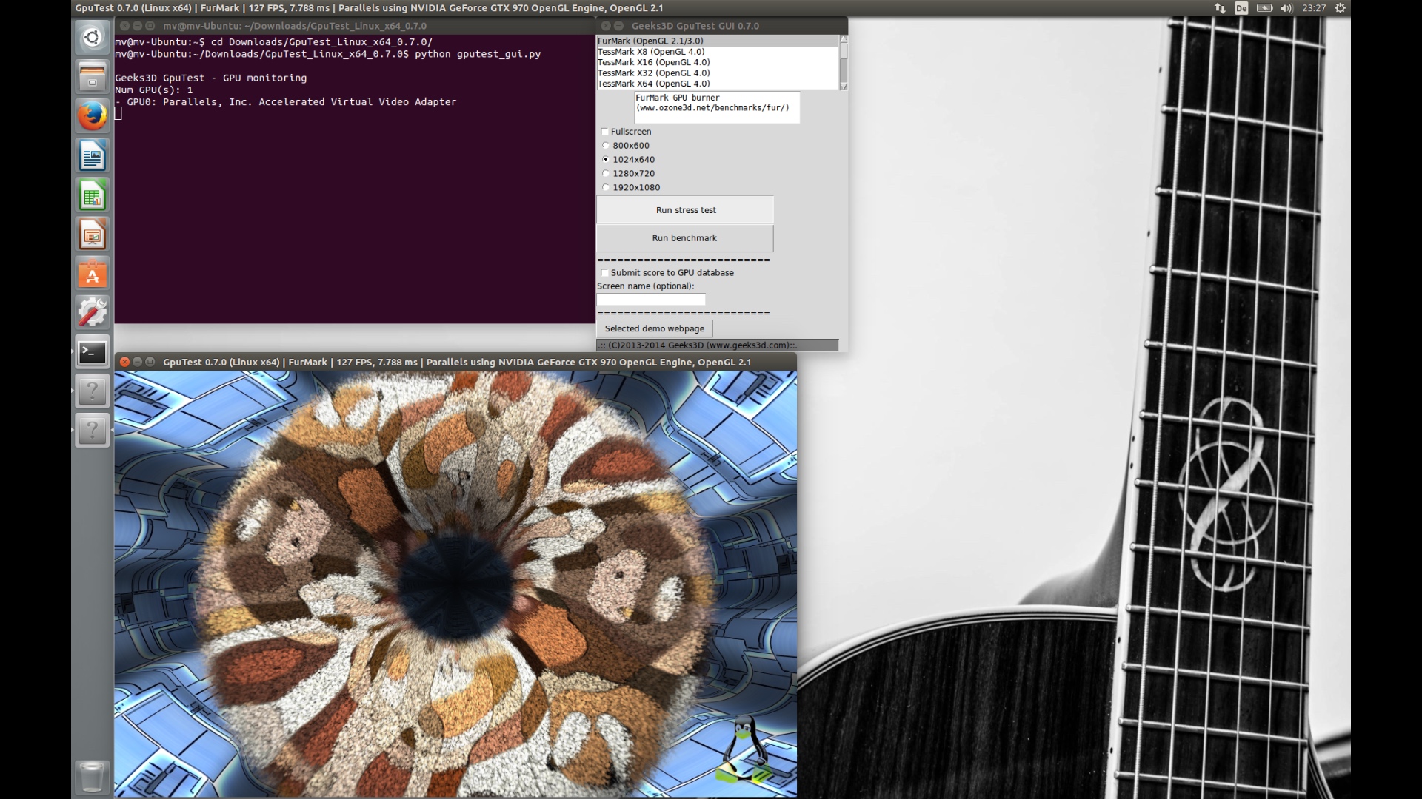
Task: Select TessMark X32 (OpenGL 4.0) entry
Action: point(717,73)
